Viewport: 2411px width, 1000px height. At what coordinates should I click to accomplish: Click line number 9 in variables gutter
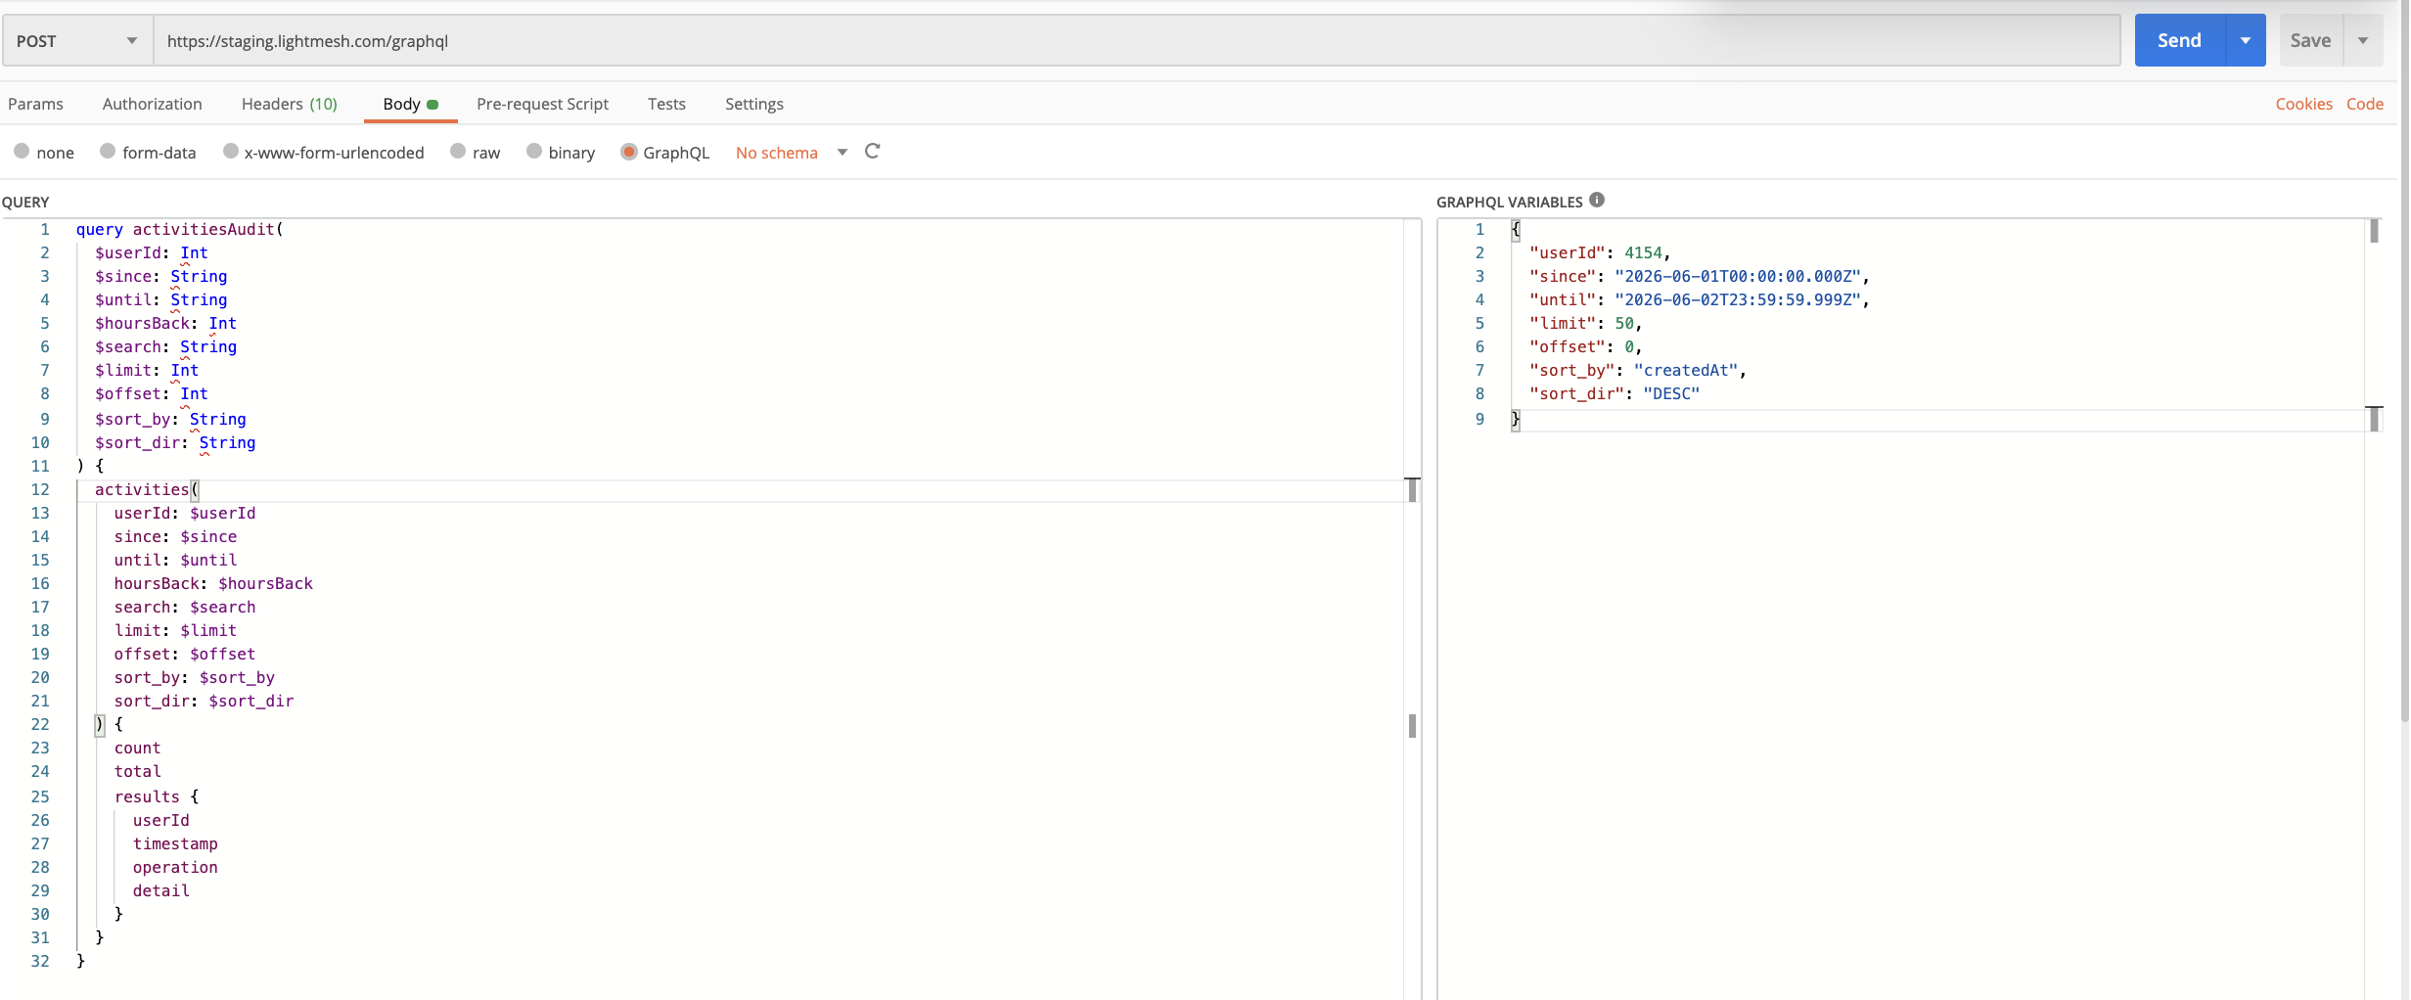click(x=1479, y=419)
